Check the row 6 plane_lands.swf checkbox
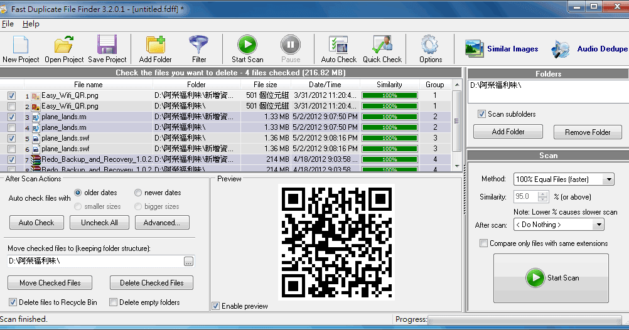The image size is (629, 330). click(x=12, y=149)
